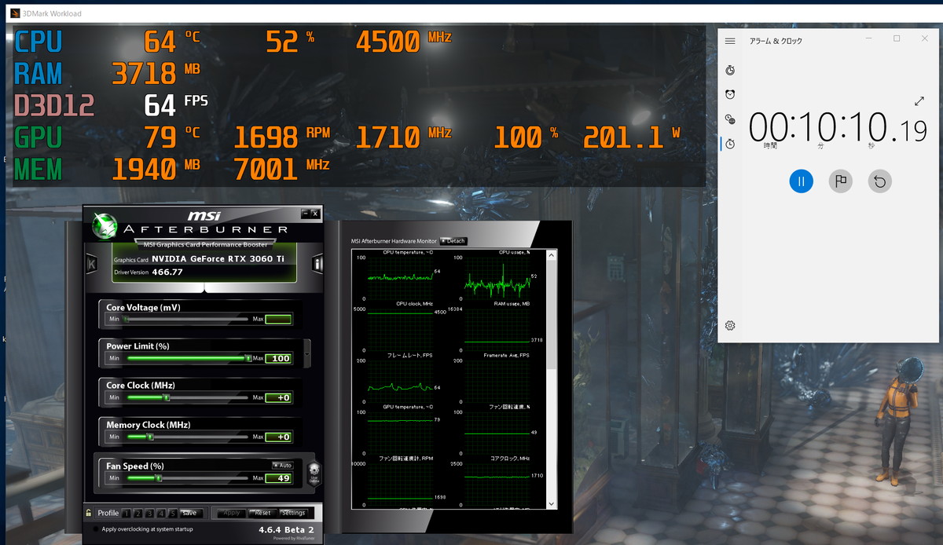The width and height of the screenshot is (943, 545).
Task: Select profile slot 1
Action: click(x=125, y=514)
